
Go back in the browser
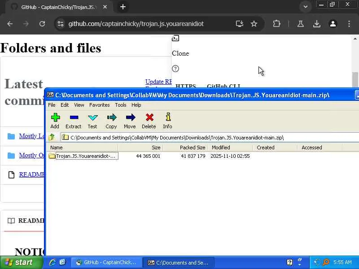10,24
